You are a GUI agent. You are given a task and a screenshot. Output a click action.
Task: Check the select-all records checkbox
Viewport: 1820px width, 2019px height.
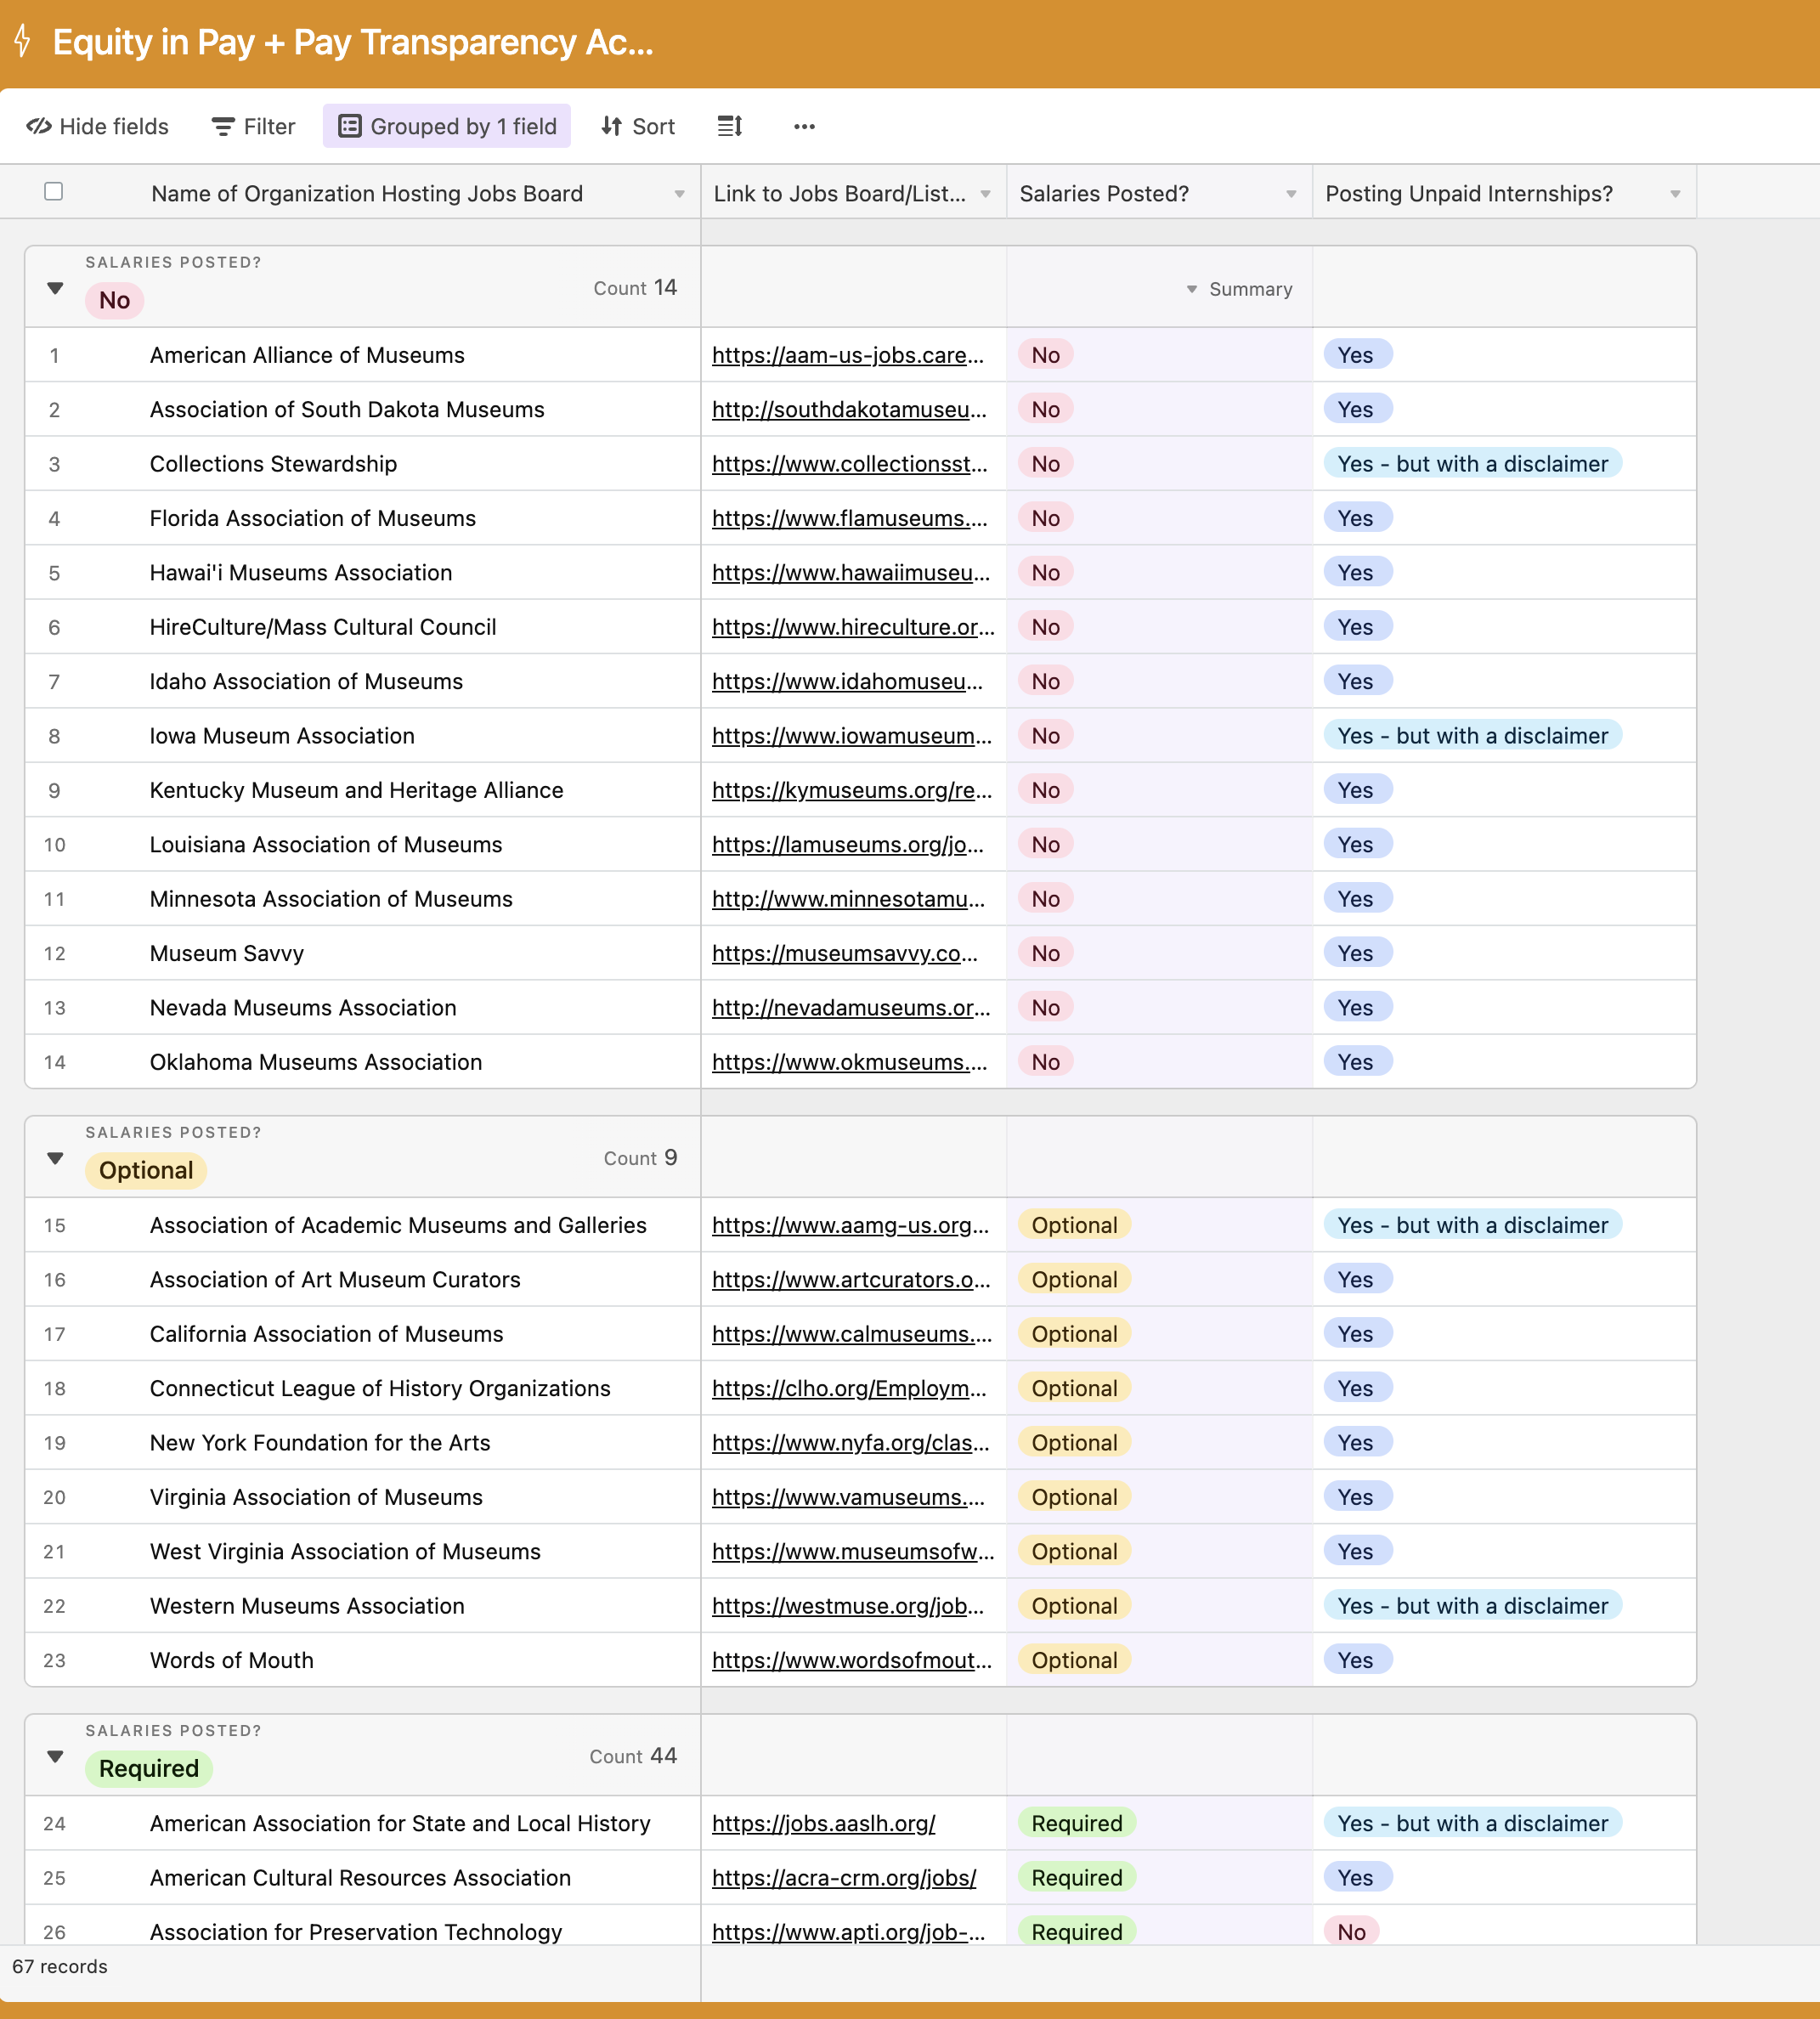54,192
